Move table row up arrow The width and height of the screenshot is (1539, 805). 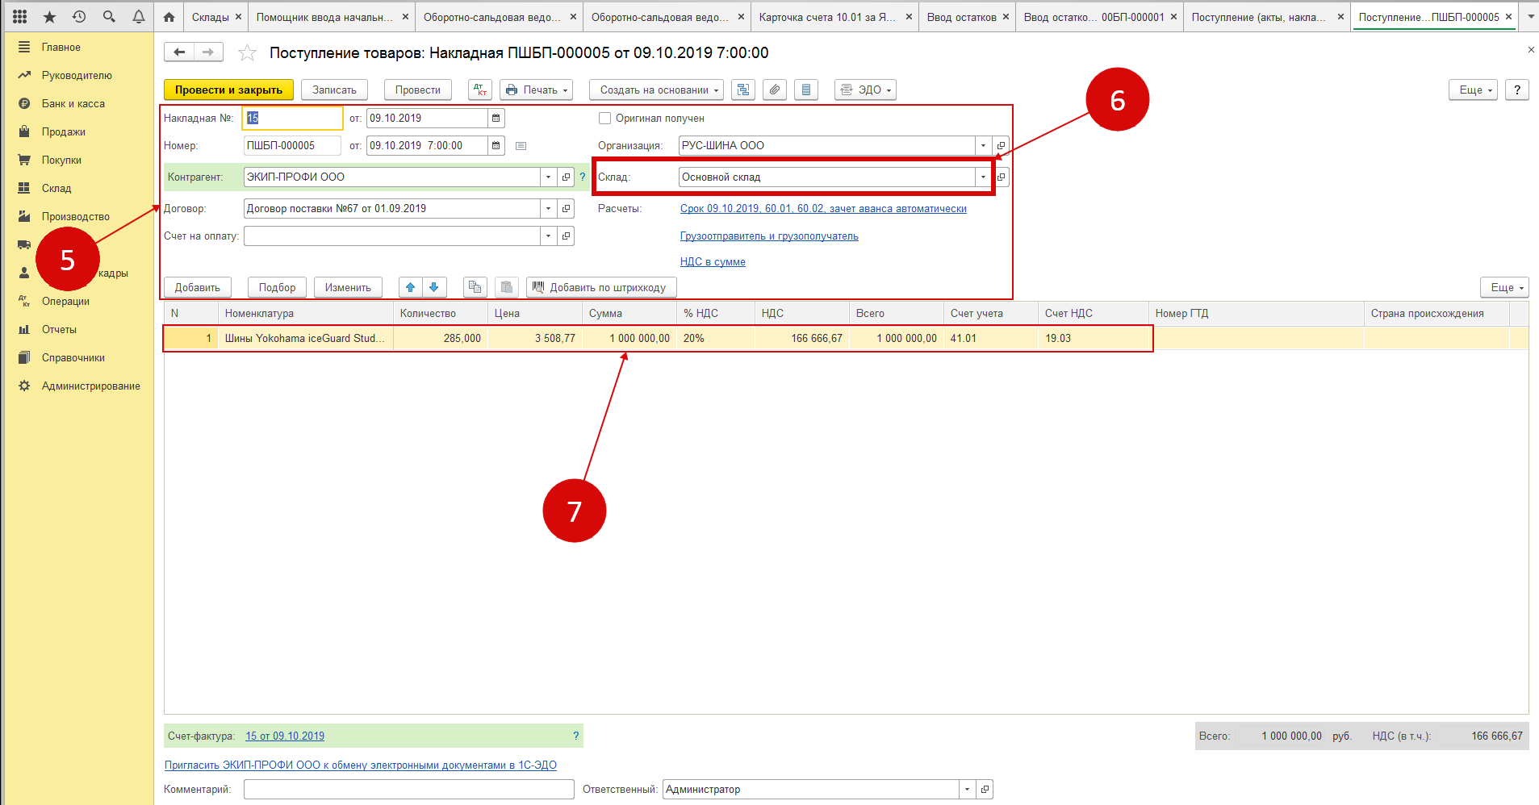pyautogui.click(x=411, y=287)
